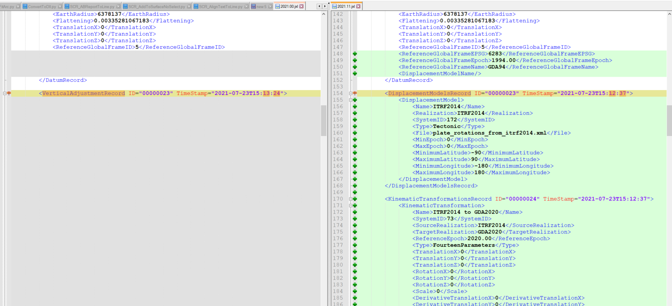Viewport: 672px width, 306px height.
Task: Close the ConvertToDll.py tab
Action: tap(60, 6)
